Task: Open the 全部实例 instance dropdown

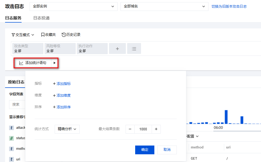Action: coord(73,6)
